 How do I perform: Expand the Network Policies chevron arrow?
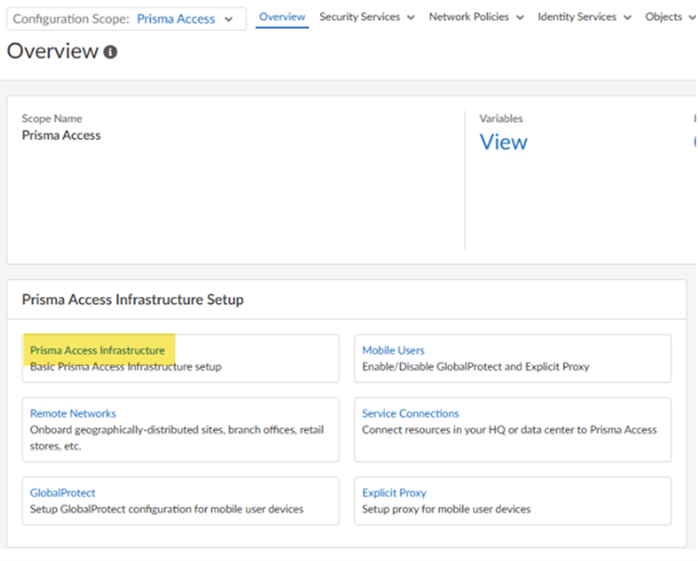click(x=519, y=18)
